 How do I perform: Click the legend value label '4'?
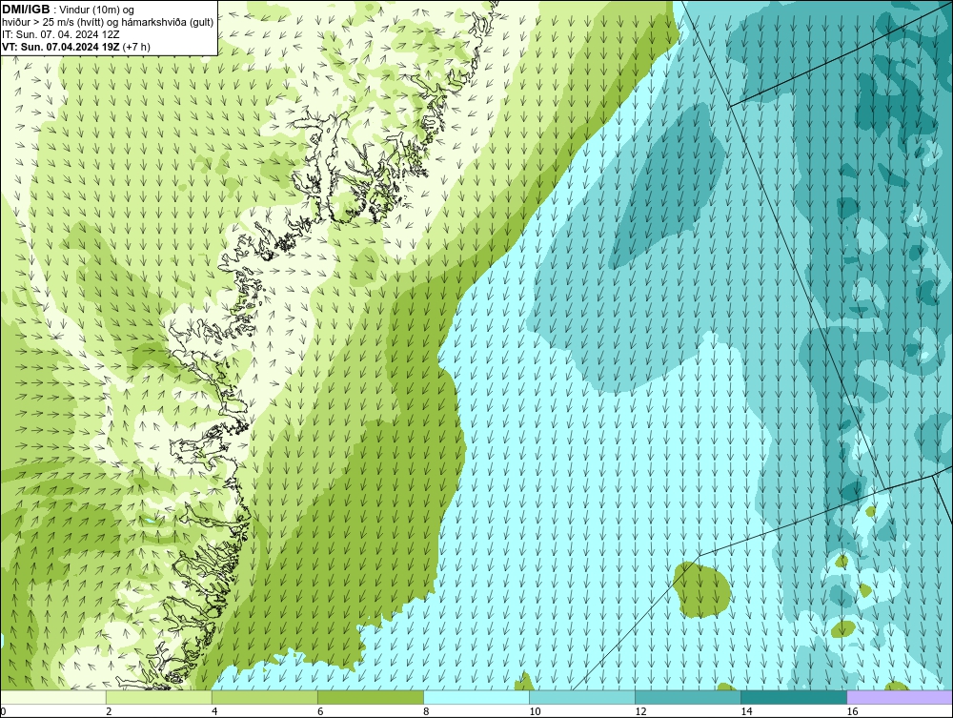(x=214, y=711)
